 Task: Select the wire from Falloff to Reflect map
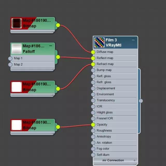pos(75,58)
